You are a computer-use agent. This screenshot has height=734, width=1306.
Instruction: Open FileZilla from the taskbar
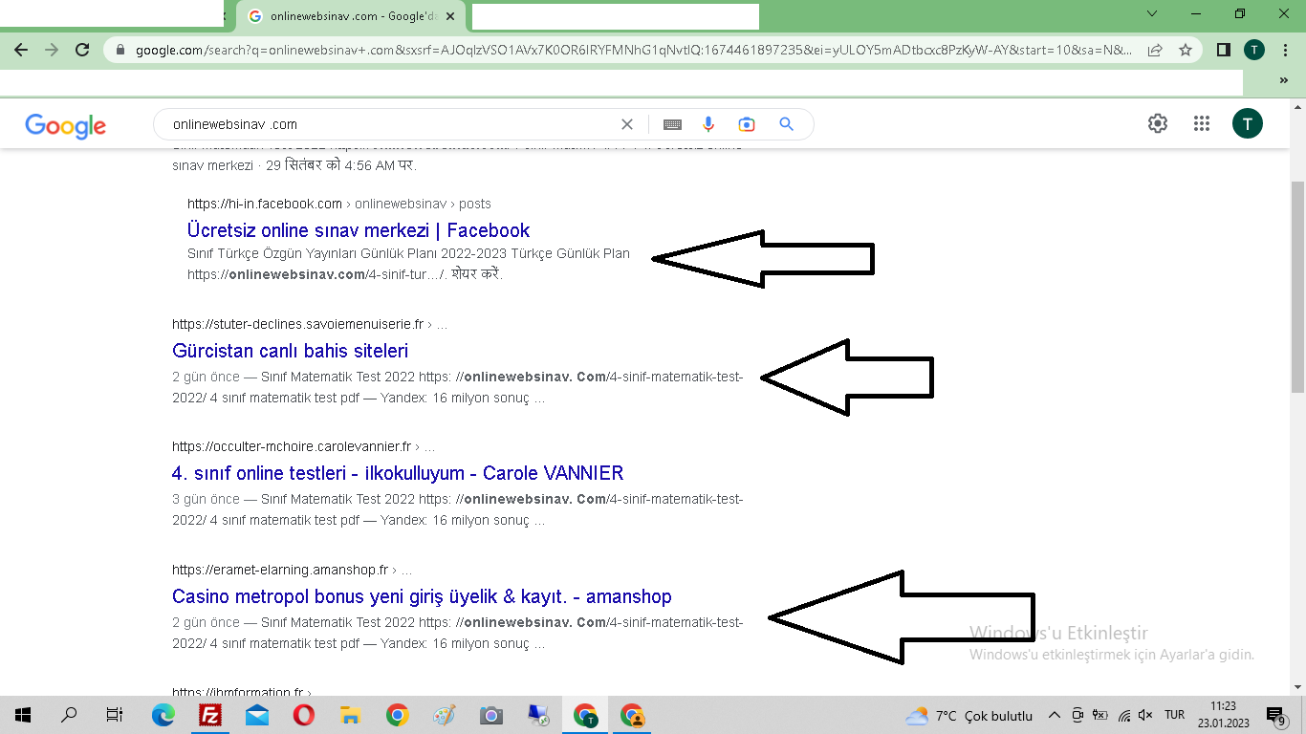coord(210,715)
